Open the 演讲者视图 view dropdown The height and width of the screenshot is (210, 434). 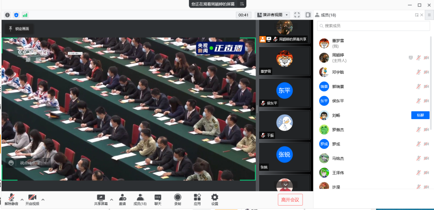click(272, 15)
